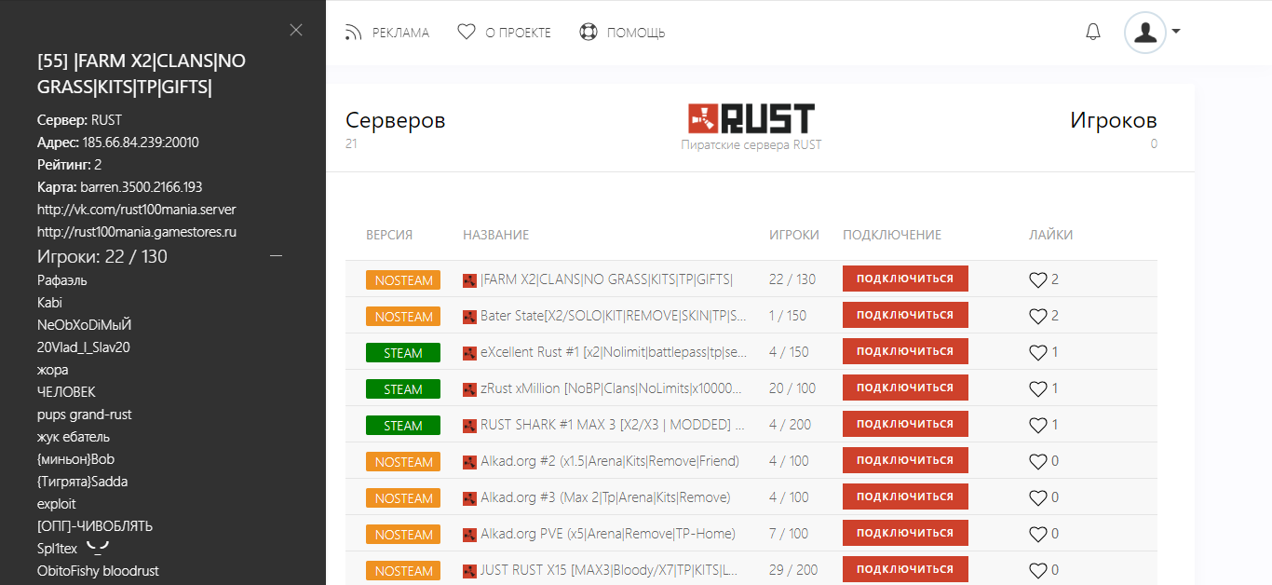1272x585 pixels.
Task: Select player Рафаэль in the player list
Action: click(x=62, y=280)
